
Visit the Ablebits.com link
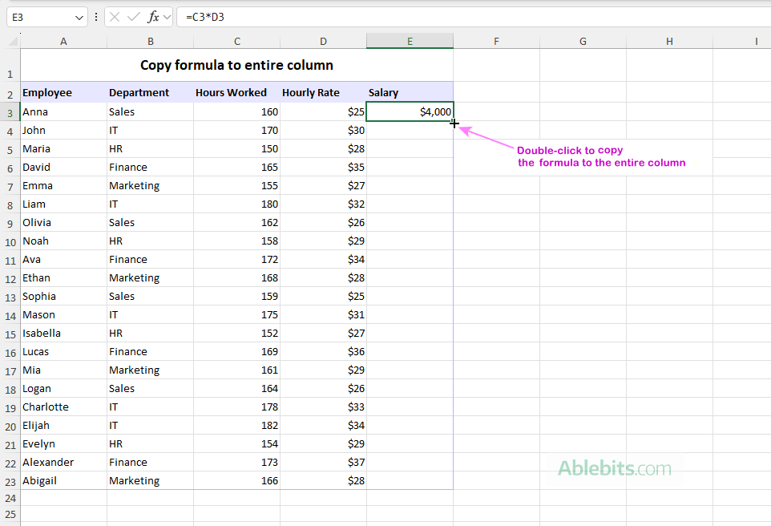coord(614,468)
